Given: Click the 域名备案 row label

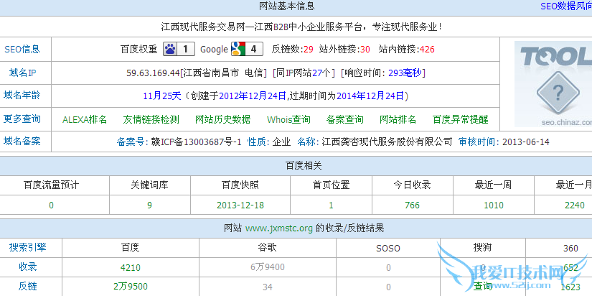Looking at the screenshot, I should (x=22, y=142).
